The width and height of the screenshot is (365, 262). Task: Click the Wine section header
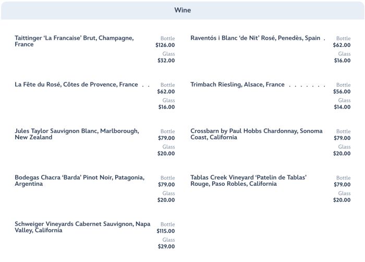(x=182, y=10)
